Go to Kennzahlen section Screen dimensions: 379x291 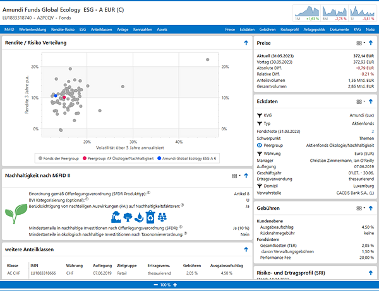click(x=143, y=30)
